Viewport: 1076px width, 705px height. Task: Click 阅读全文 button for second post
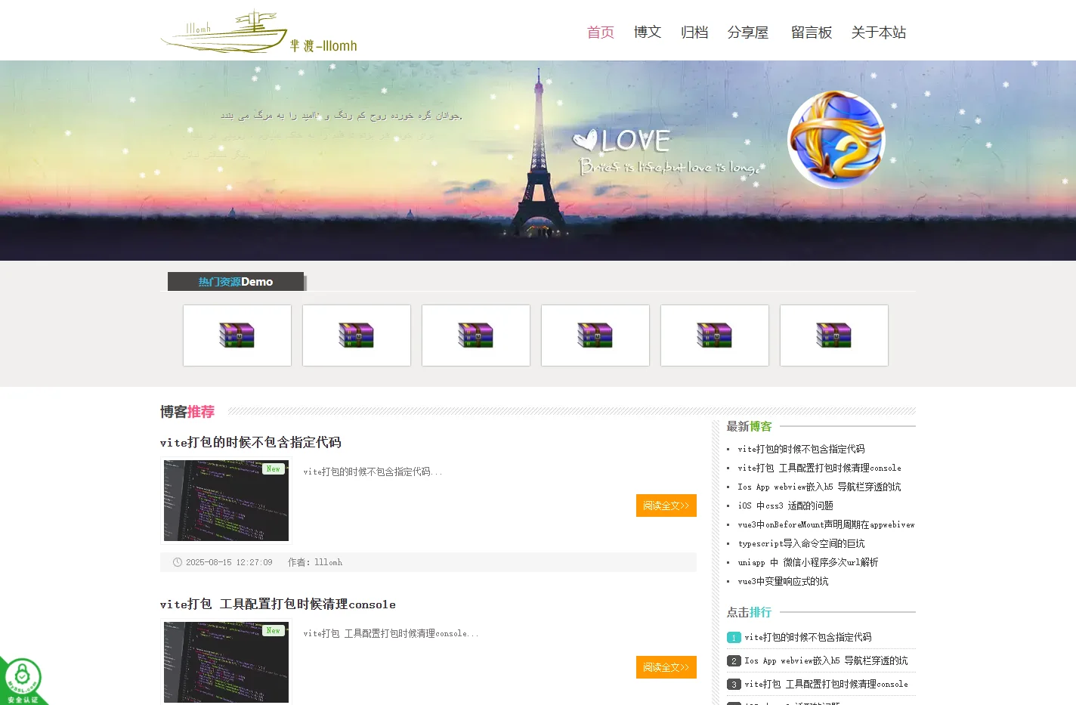coord(666,667)
